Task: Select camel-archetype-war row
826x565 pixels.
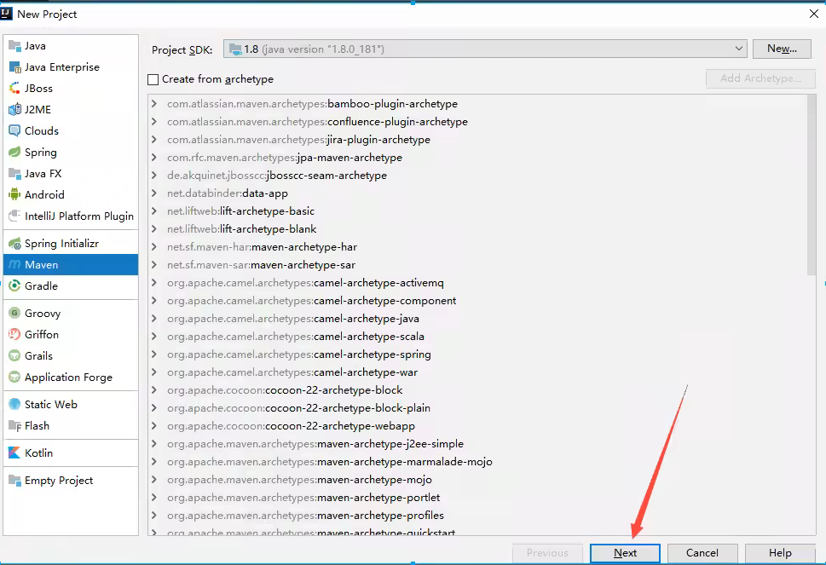Action: [x=477, y=372]
